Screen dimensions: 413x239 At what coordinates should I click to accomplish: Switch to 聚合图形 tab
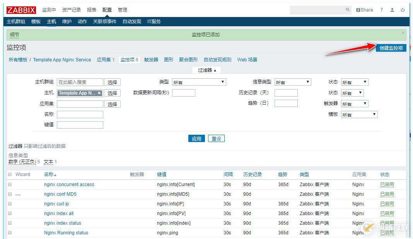(x=188, y=60)
